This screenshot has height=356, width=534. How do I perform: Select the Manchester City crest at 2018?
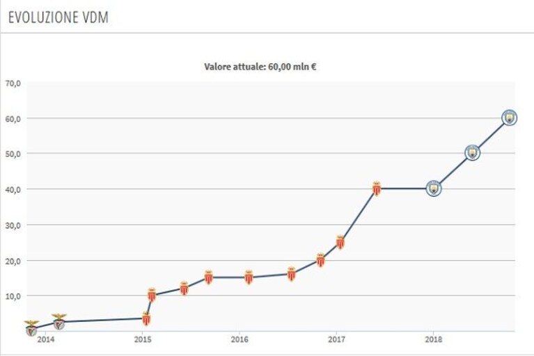pos(434,188)
